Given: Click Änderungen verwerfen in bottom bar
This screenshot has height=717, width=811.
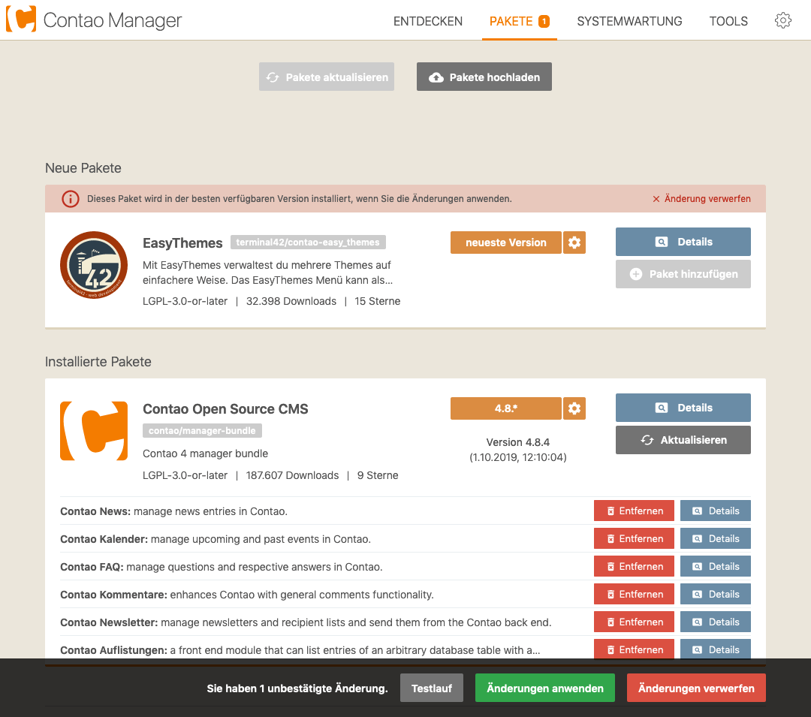Looking at the screenshot, I should (696, 688).
